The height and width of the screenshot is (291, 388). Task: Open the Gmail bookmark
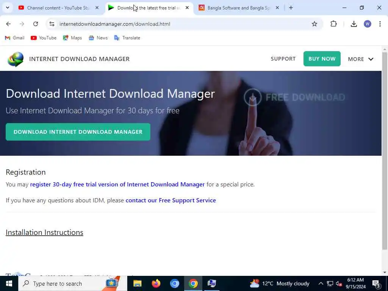point(15,38)
